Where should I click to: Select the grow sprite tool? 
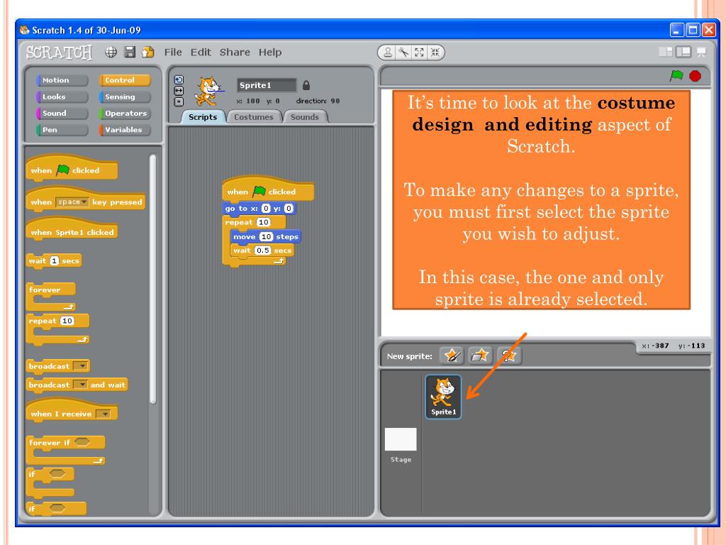pos(419,53)
